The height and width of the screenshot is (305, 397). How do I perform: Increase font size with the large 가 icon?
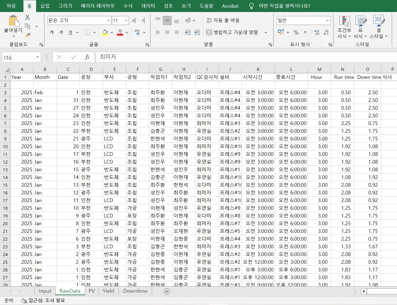pyautogui.click(x=134, y=21)
